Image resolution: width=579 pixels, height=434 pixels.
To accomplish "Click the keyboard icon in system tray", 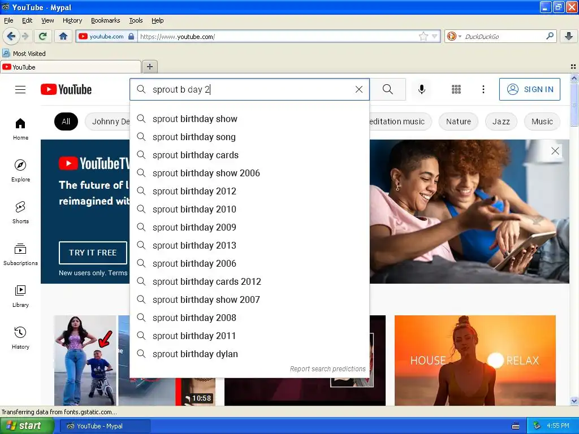I will point(516,426).
